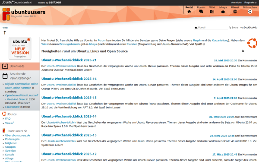Image resolution: width=259 pixels, height=162 pixels.
Task: Click Registrieren in top bar
Action: click(250, 3)
